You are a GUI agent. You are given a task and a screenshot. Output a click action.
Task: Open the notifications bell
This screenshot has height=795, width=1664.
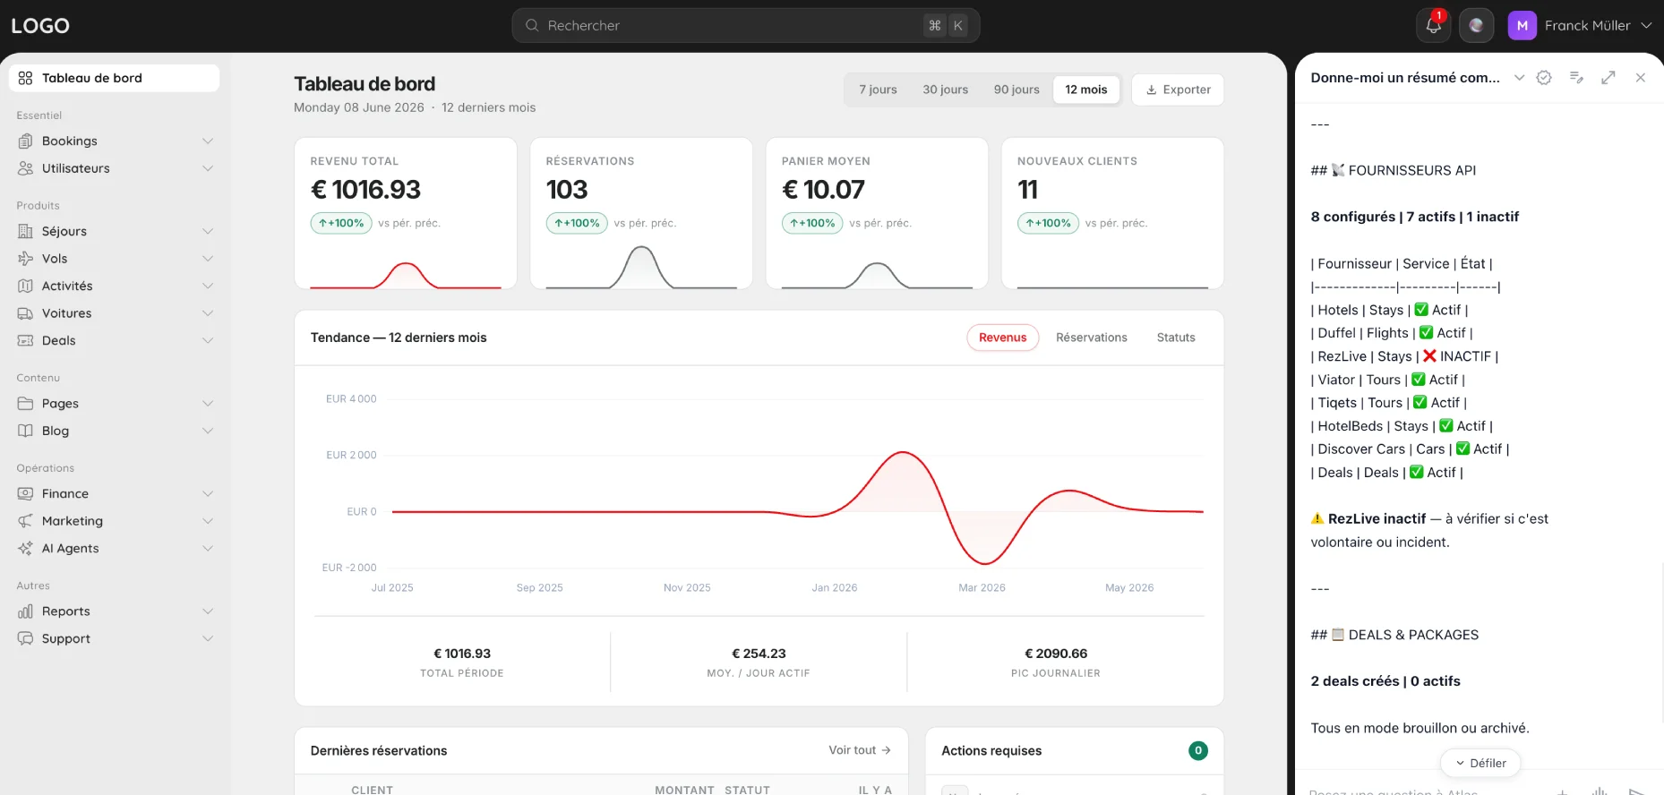coord(1433,25)
